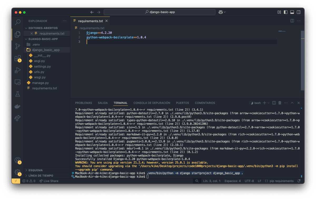Expand the .venv folder
The image size is (316, 199).
point(47,44)
